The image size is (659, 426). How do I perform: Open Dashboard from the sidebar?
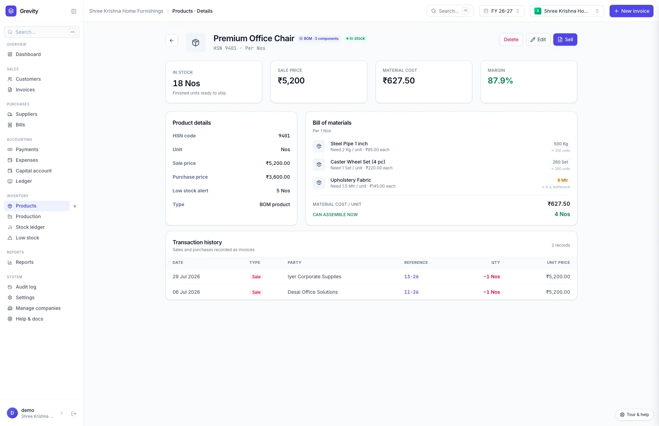coord(42,54)
